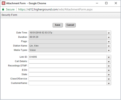The image size is (121, 100).
Task: Select the State input field
Action: tap(68, 74)
